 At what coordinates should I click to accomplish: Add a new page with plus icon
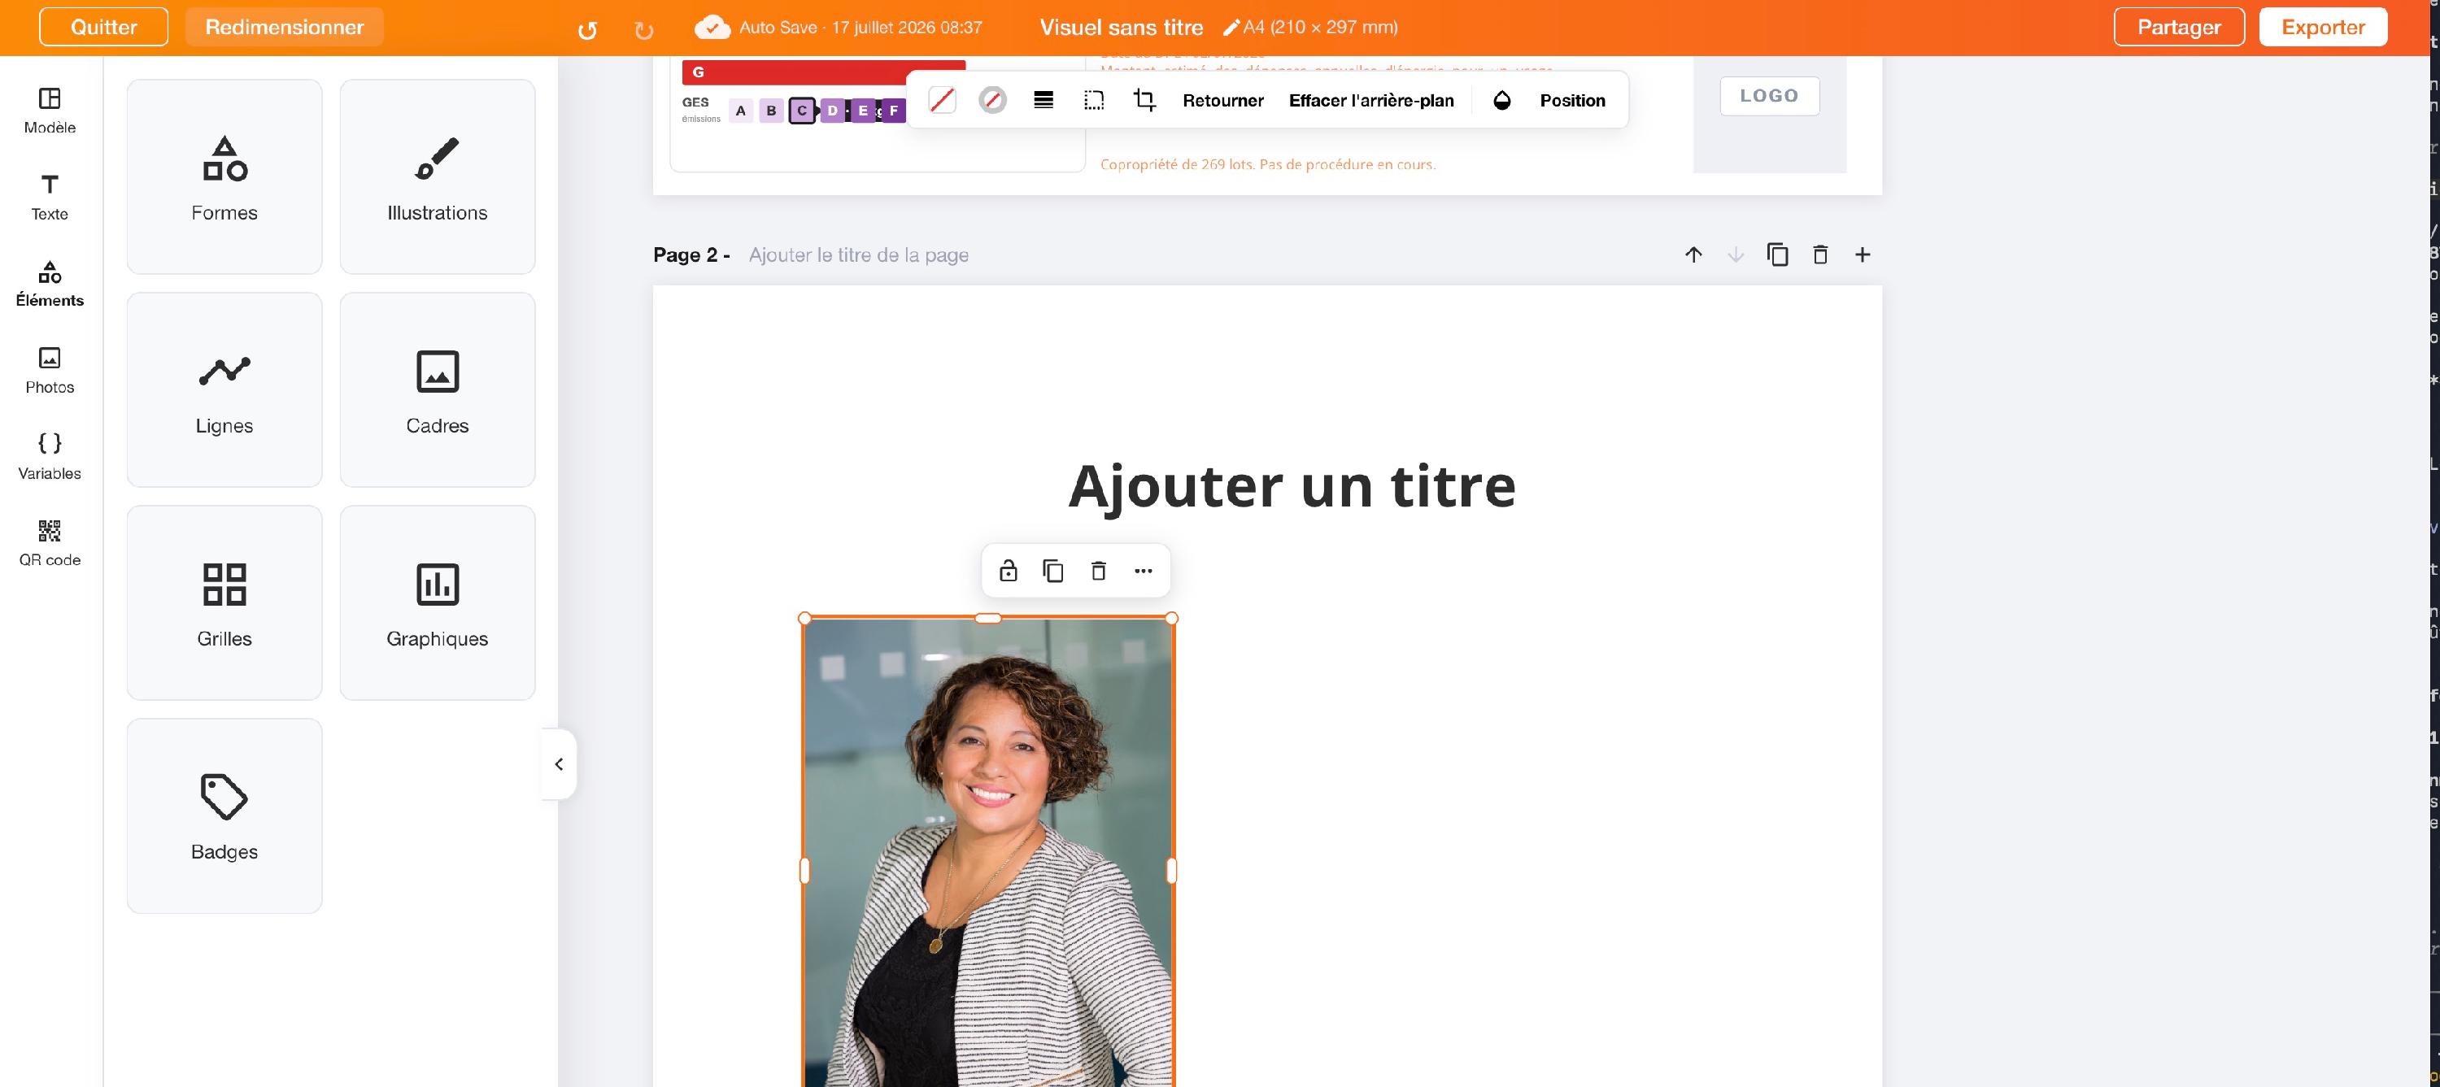(x=1861, y=254)
